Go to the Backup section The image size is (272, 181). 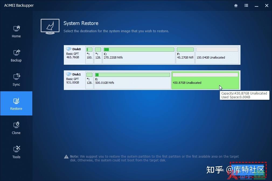pos(16,56)
